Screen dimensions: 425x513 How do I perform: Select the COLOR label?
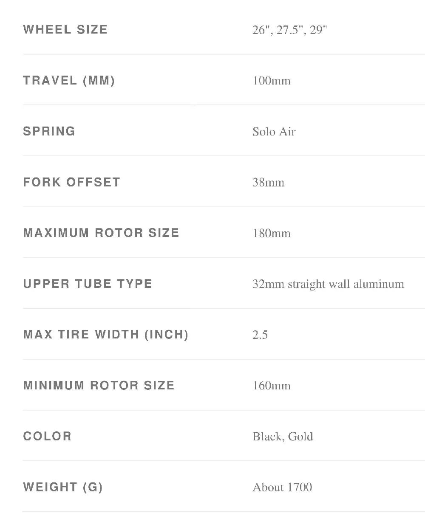pos(47,436)
